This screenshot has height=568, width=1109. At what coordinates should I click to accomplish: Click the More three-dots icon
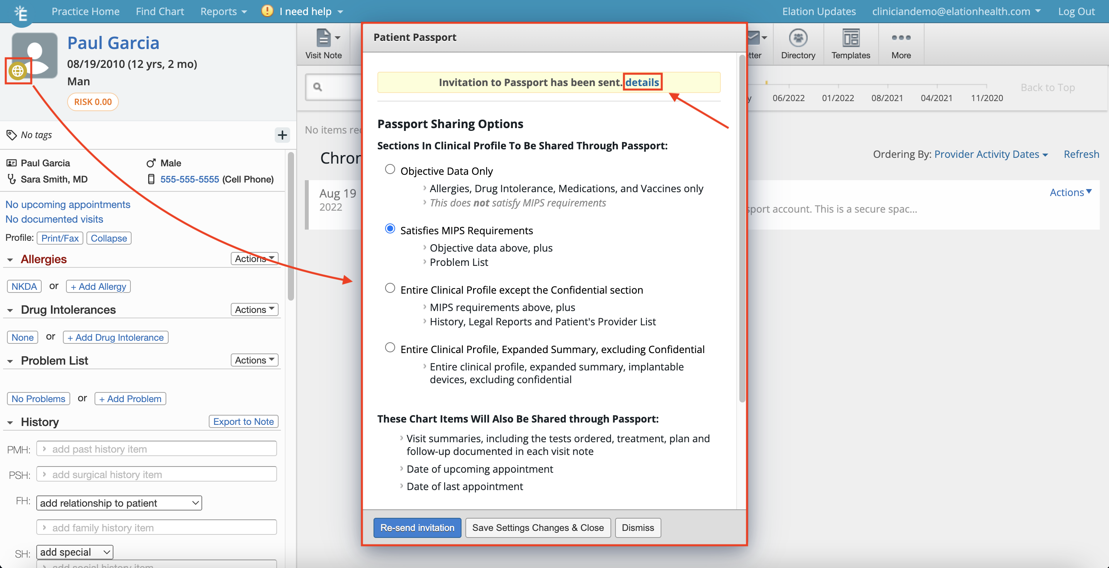[901, 38]
